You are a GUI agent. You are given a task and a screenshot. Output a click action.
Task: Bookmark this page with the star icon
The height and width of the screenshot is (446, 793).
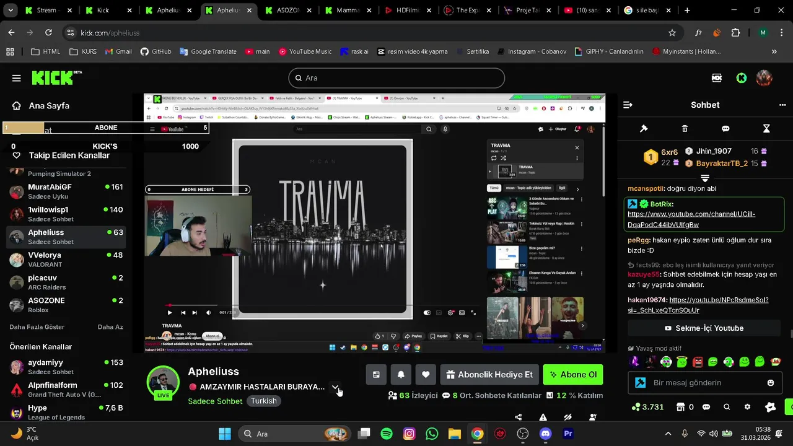672,33
